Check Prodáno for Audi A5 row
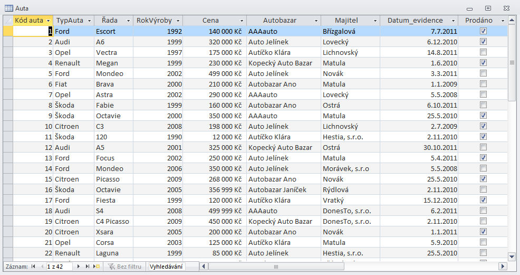The width and height of the screenshot is (520, 275). (x=483, y=147)
